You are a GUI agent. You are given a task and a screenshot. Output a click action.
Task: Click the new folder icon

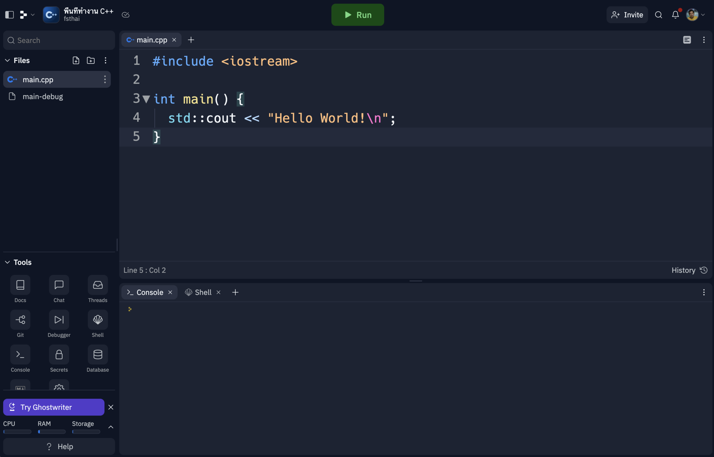(x=91, y=60)
